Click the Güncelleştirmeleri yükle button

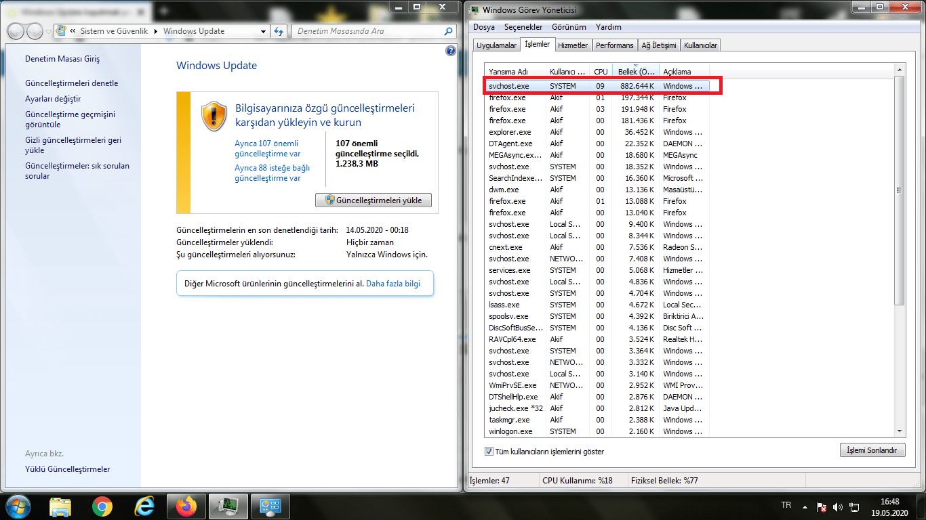374,200
